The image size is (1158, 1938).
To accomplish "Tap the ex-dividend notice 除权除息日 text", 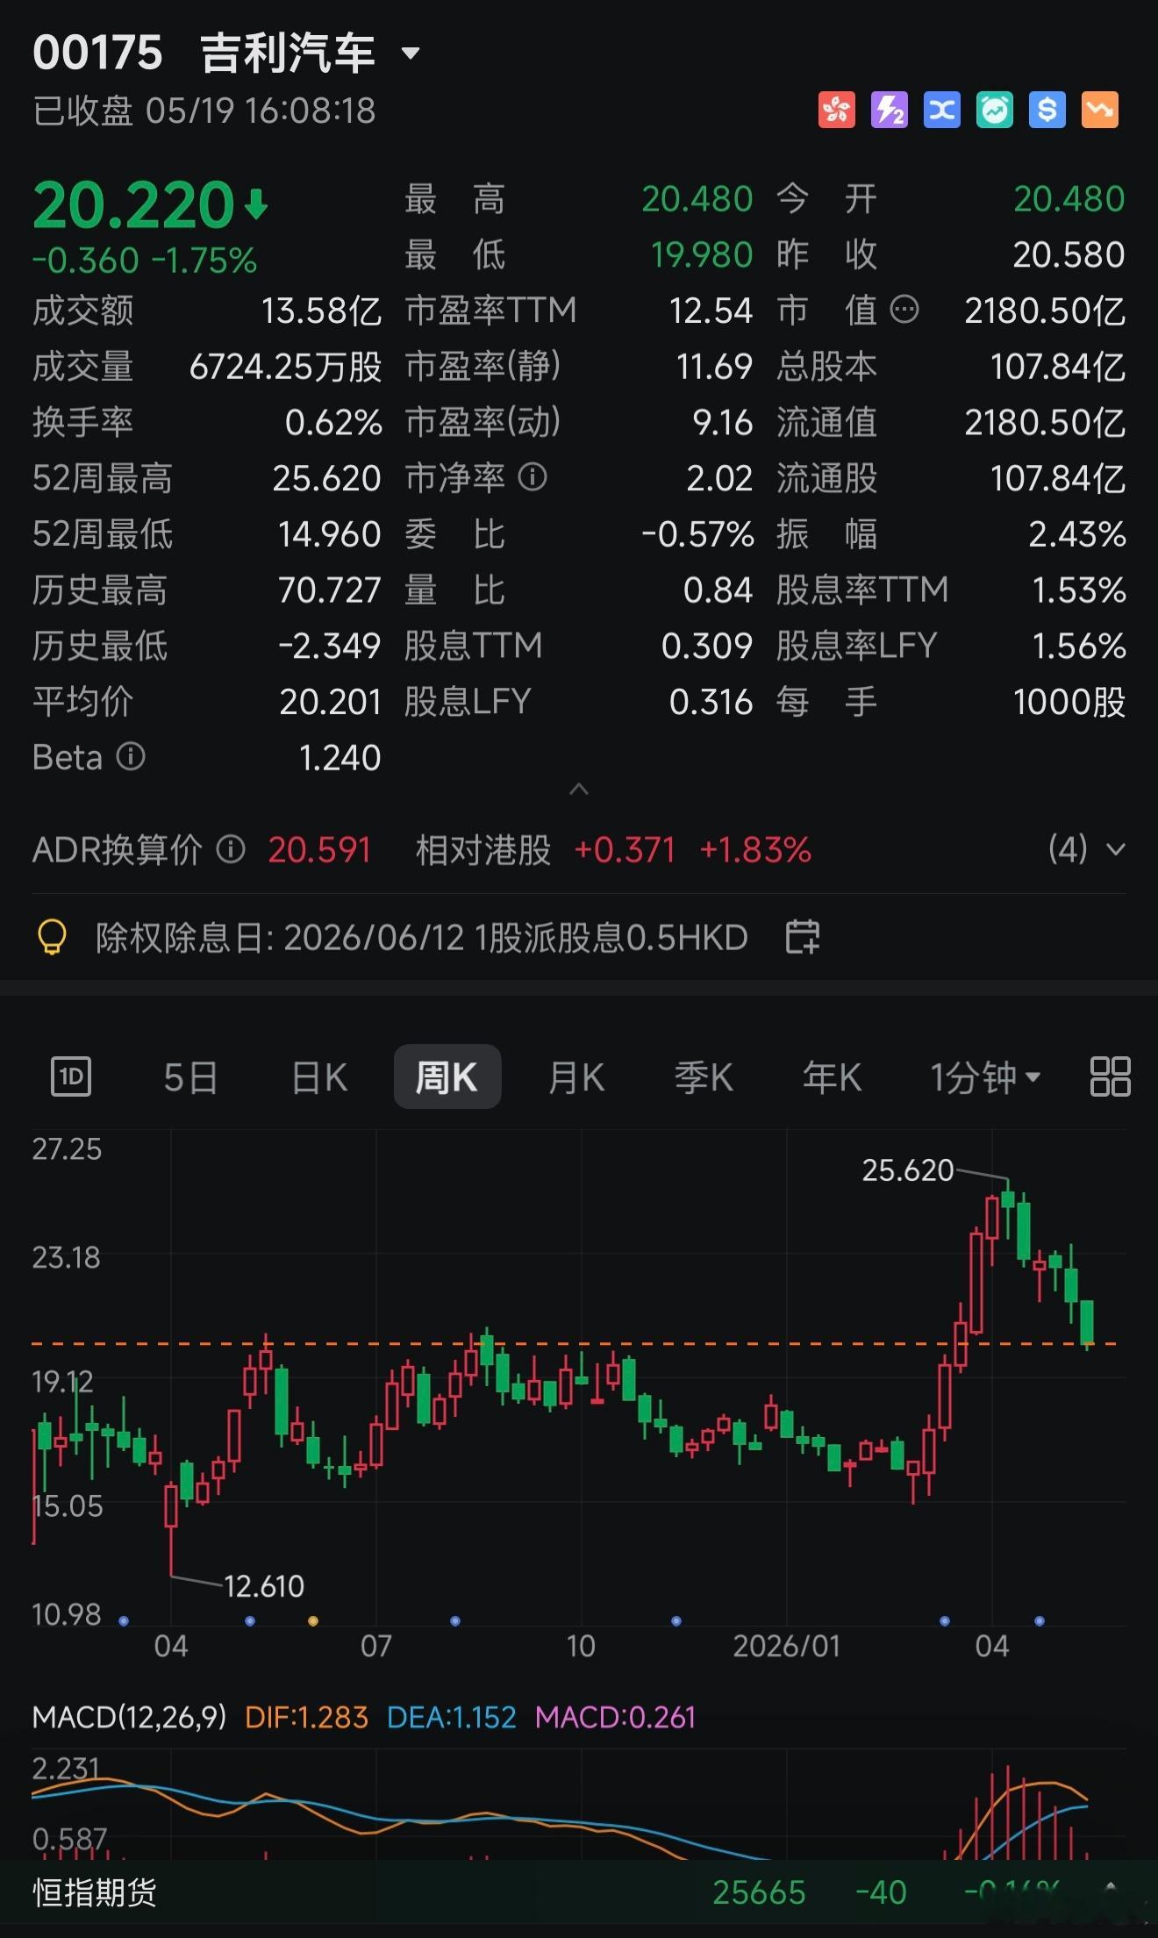I will [421, 938].
